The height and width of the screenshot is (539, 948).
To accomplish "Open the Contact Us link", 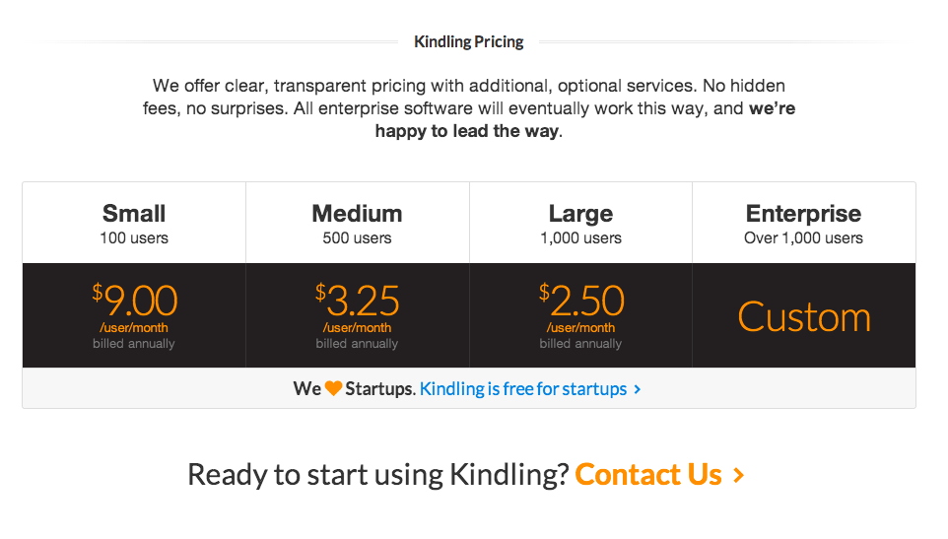I will point(648,474).
